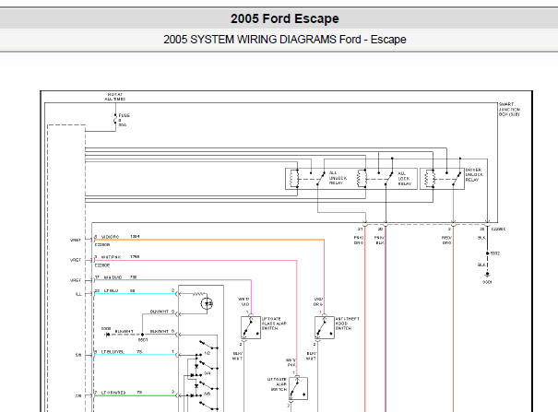Click the 'LIFTGATE GLASS AJAR SWITCH' label
The image size is (558, 412).
[274, 324]
